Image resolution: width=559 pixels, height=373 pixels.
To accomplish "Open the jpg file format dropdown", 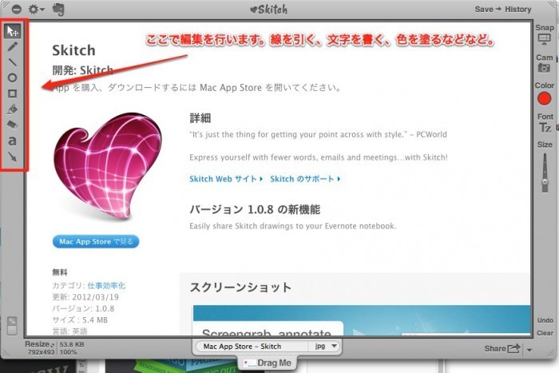I will click(326, 346).
